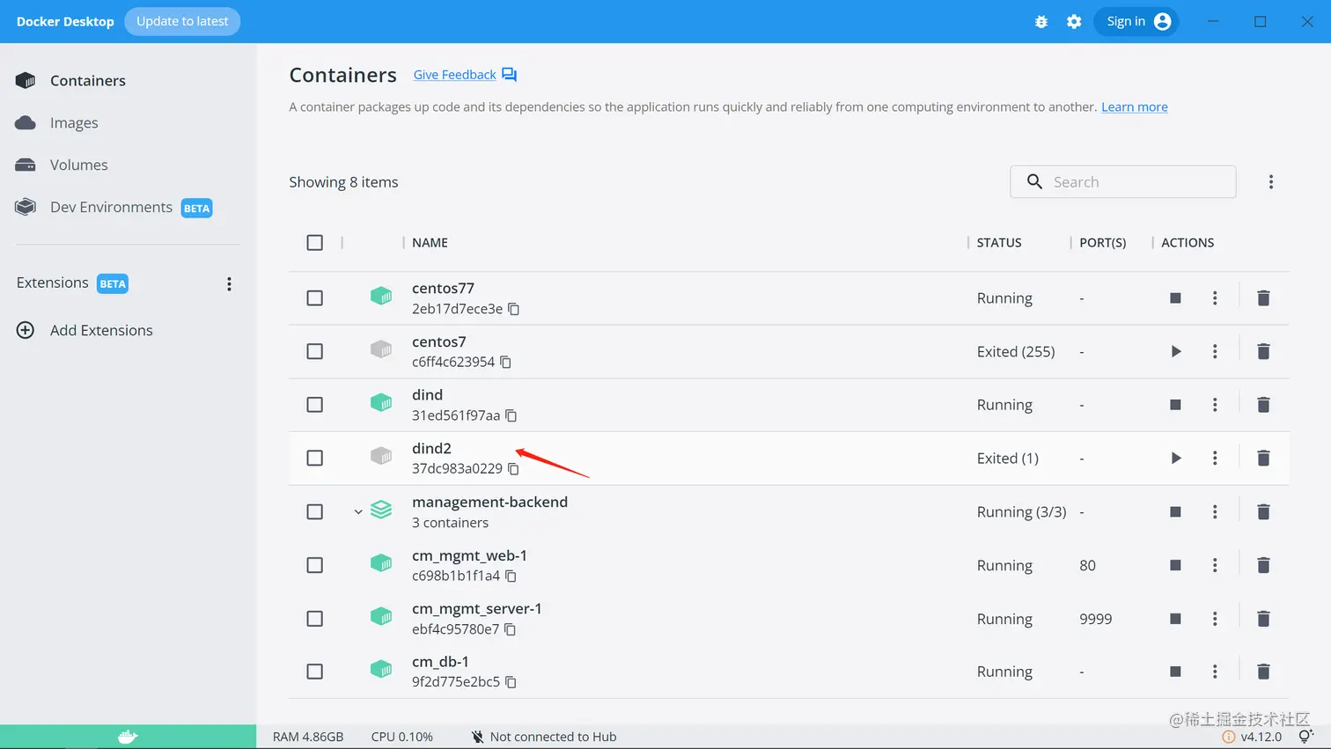This screenshot has width=1331, height=749.
Task: Start the centos7 container
Action: tap(1175, 352)
